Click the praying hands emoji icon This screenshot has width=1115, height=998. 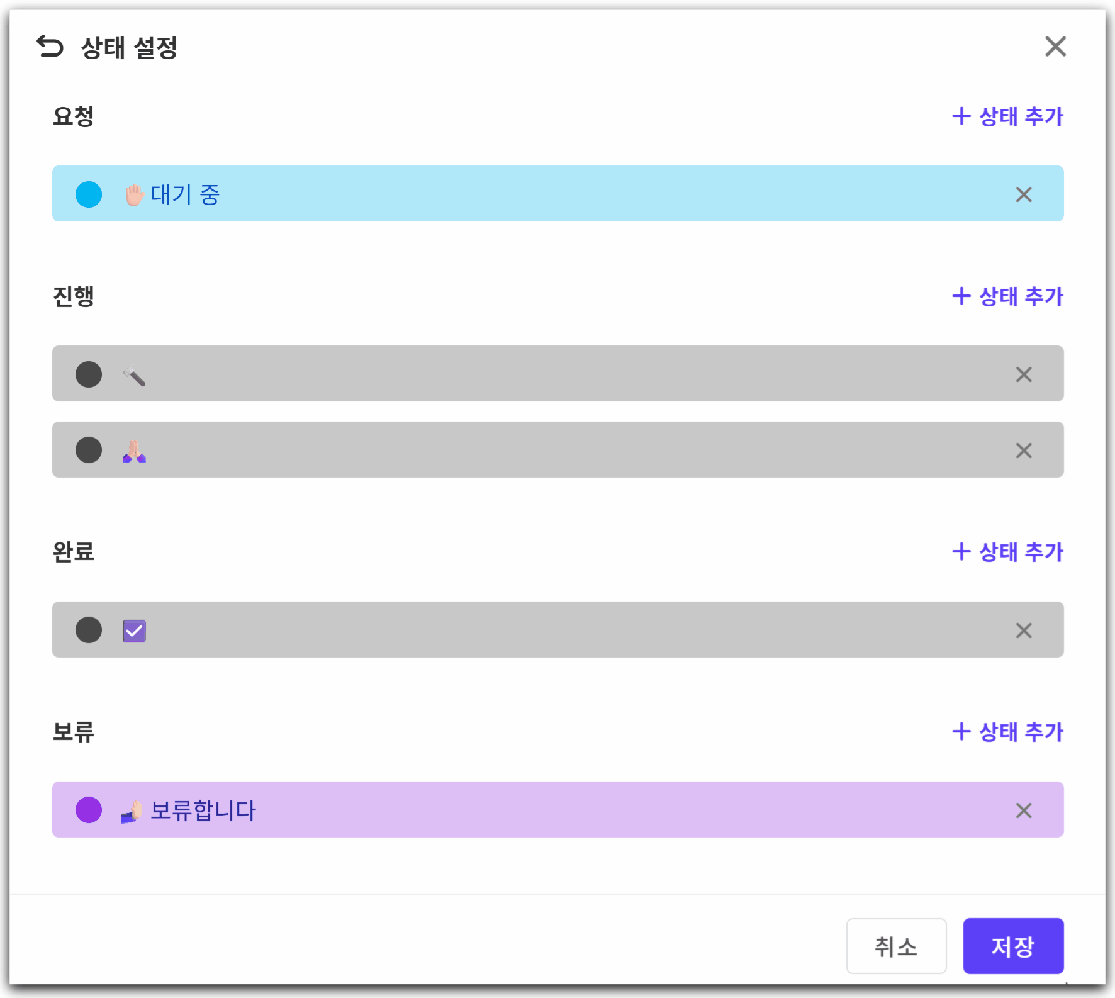point(134,451)
